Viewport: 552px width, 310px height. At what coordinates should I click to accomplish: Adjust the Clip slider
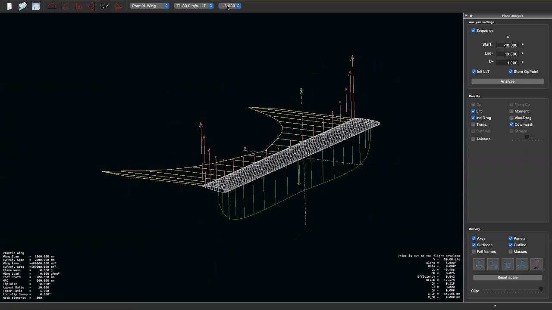(513, 290)
